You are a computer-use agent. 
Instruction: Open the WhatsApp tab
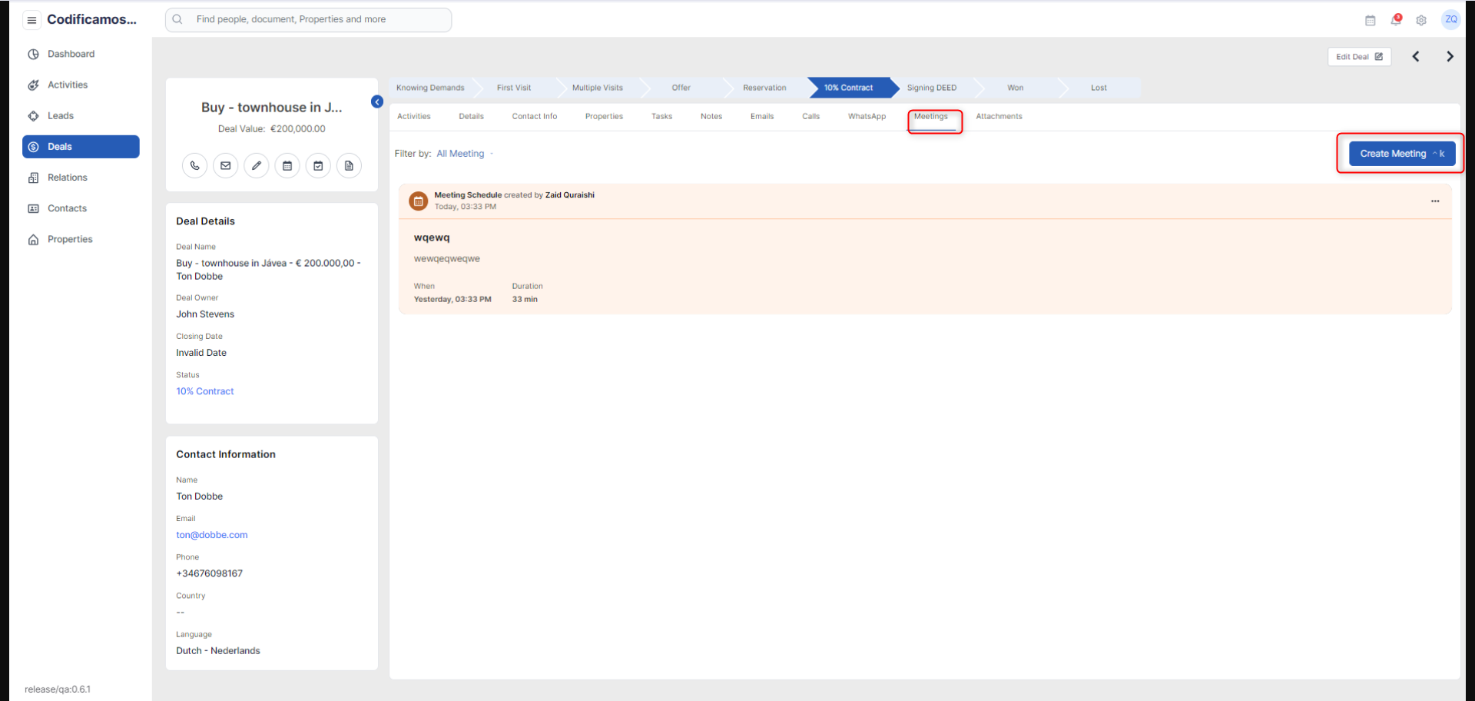coord(867,117)
